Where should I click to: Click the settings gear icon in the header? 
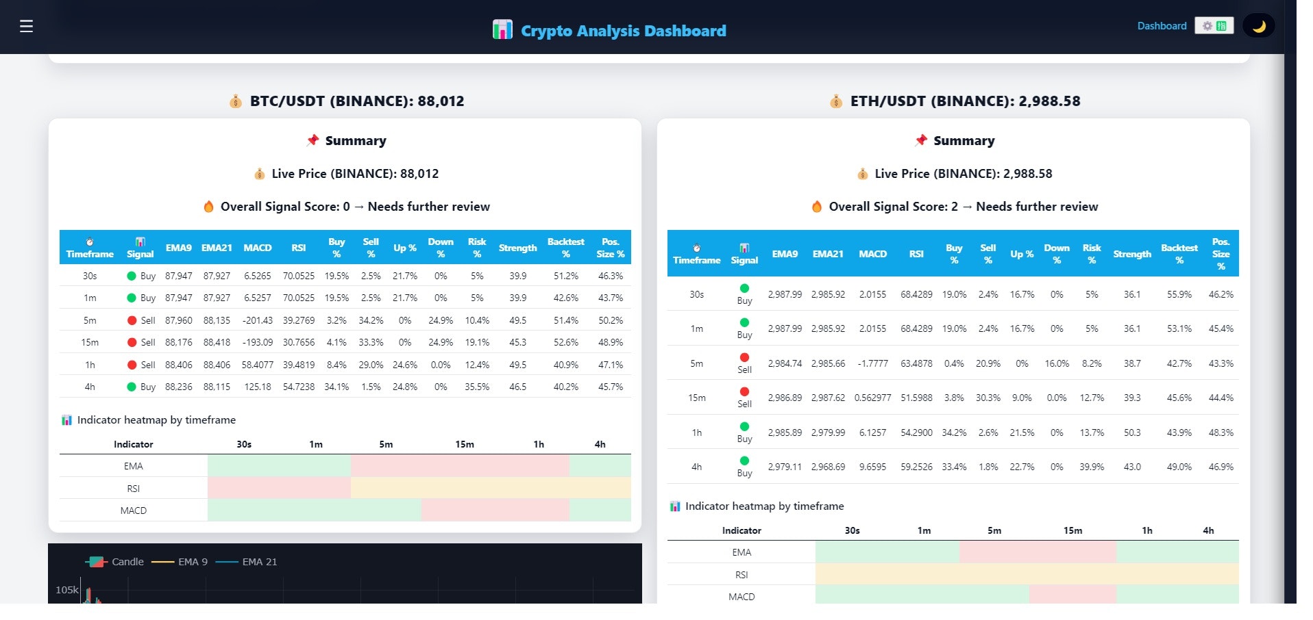[x=1206, y=25]
